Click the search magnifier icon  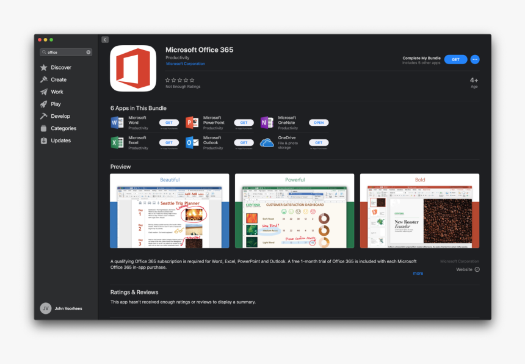(44, 53)
